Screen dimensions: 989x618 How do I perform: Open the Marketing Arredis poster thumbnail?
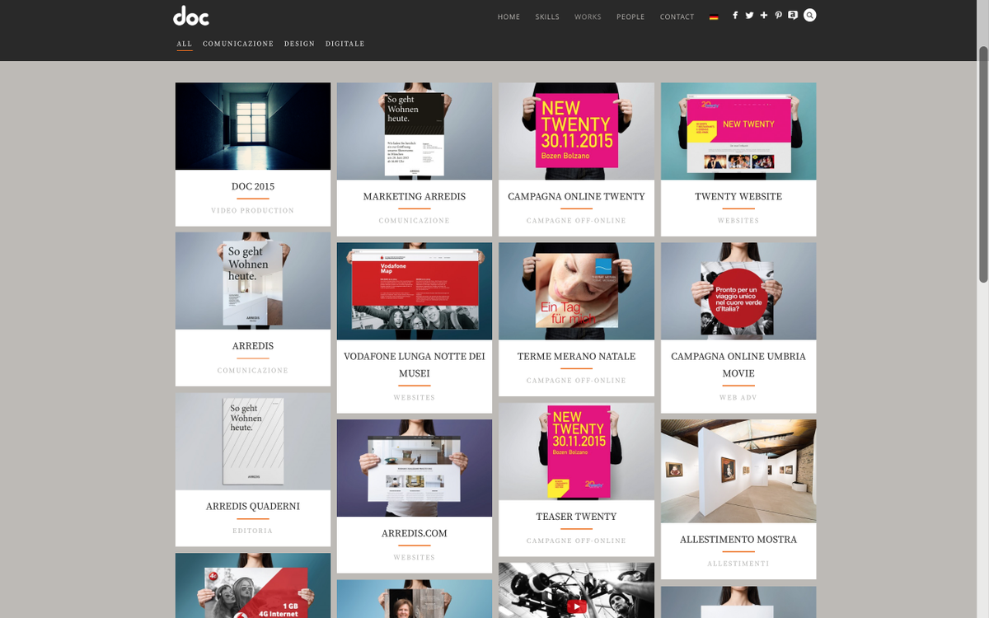[415, 131]
